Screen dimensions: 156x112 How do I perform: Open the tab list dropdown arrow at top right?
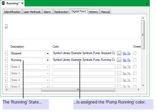(147, 4)
